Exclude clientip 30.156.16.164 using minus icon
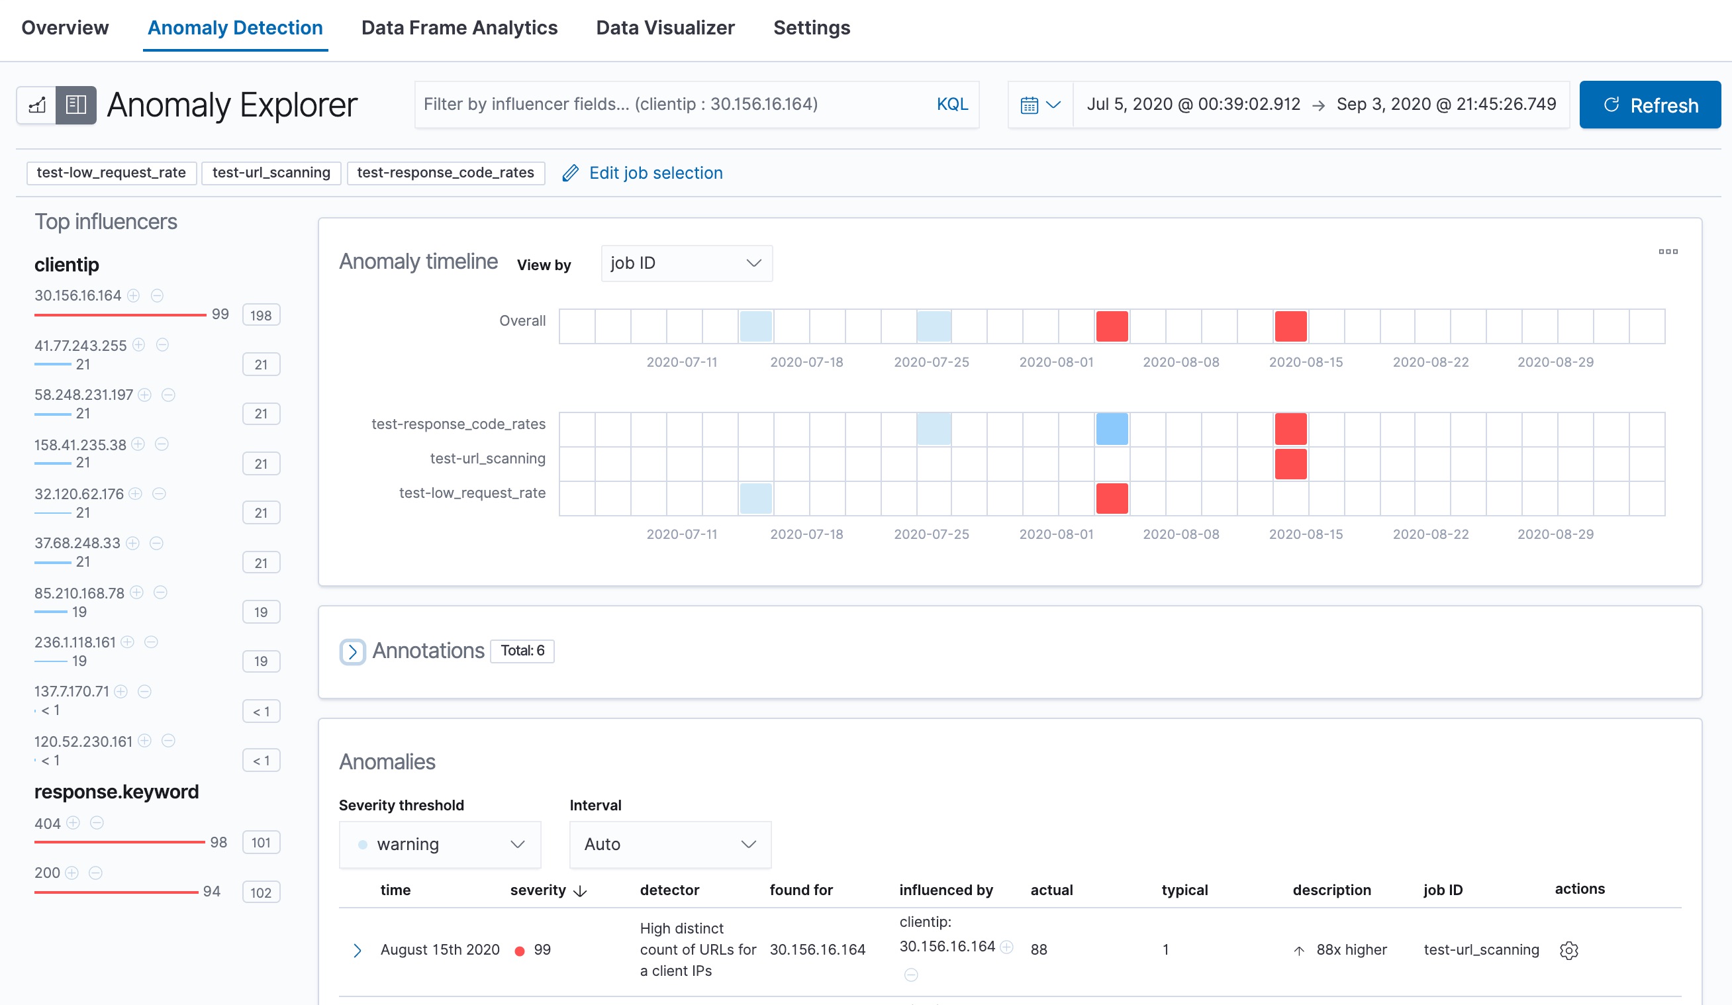1732x1005 pixels. (x=158, y=295)
